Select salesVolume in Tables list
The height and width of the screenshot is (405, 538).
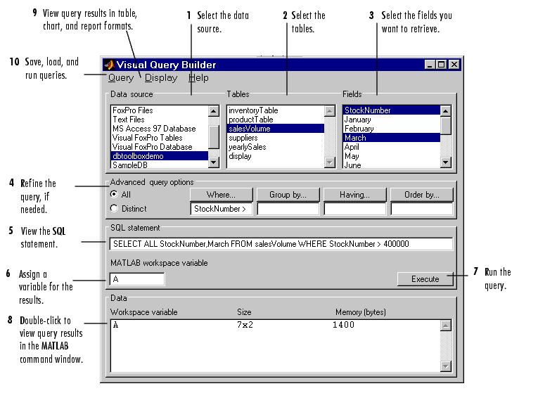[276, 129]
